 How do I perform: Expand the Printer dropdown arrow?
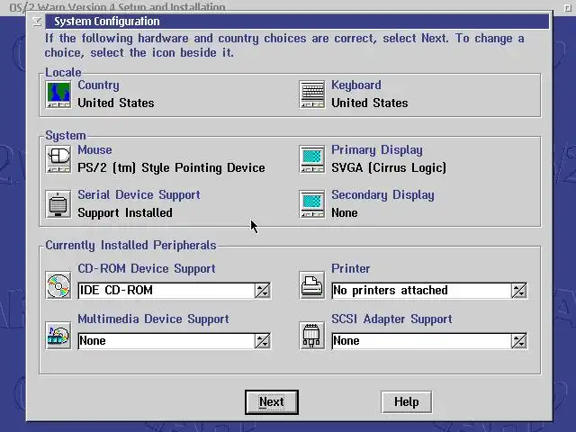click(518, 291)
